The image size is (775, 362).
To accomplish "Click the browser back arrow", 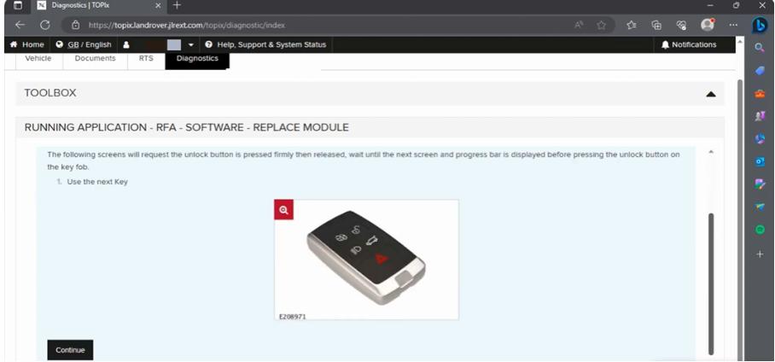I will point(20,25).
